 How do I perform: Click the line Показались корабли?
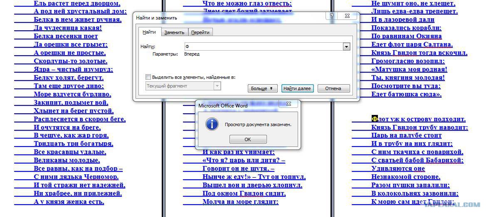(407, 28)
